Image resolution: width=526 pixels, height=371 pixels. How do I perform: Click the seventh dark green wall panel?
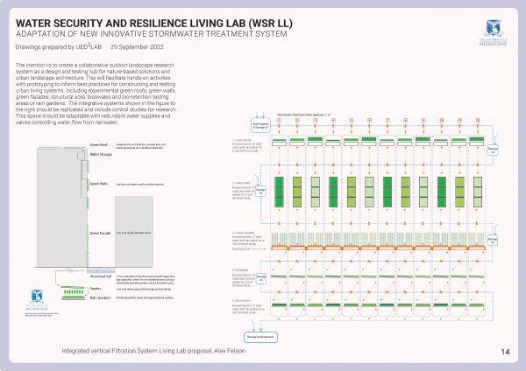[x=387, y=192]
